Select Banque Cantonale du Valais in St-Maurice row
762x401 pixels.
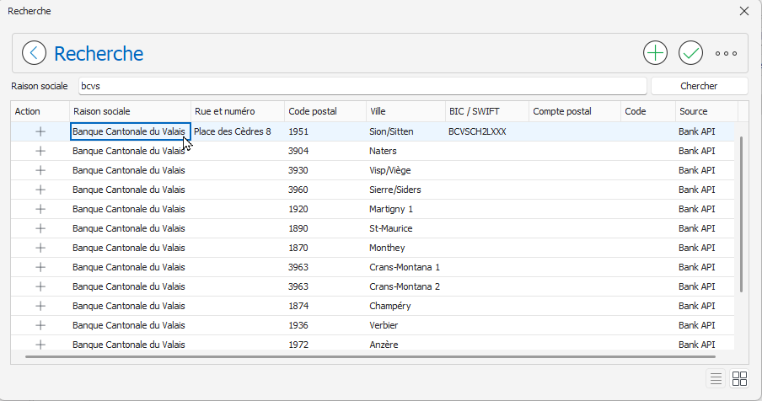point(131,228)
